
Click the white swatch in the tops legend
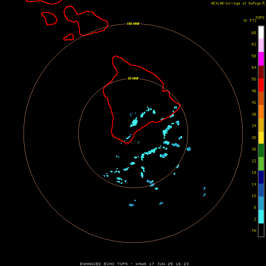point(261,33)
